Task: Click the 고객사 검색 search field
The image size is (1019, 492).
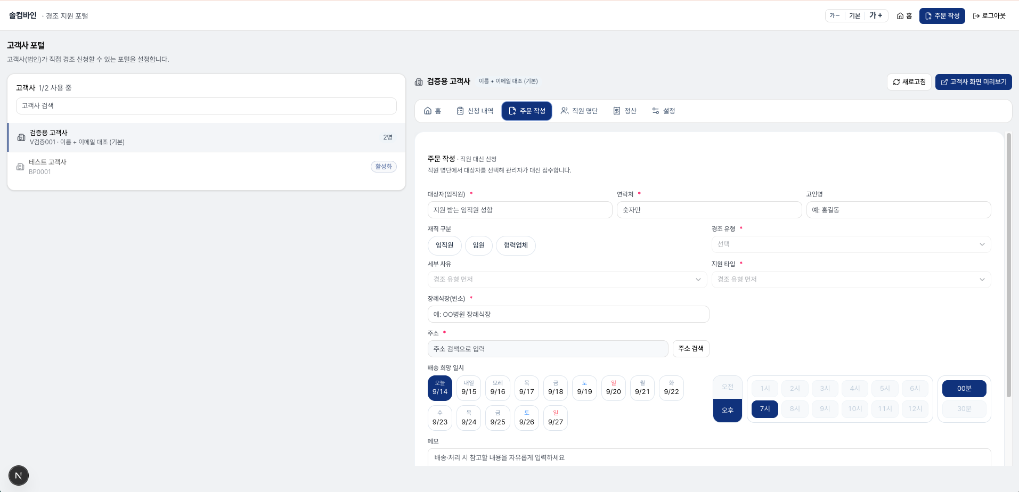Action: (x=206, y=105)
